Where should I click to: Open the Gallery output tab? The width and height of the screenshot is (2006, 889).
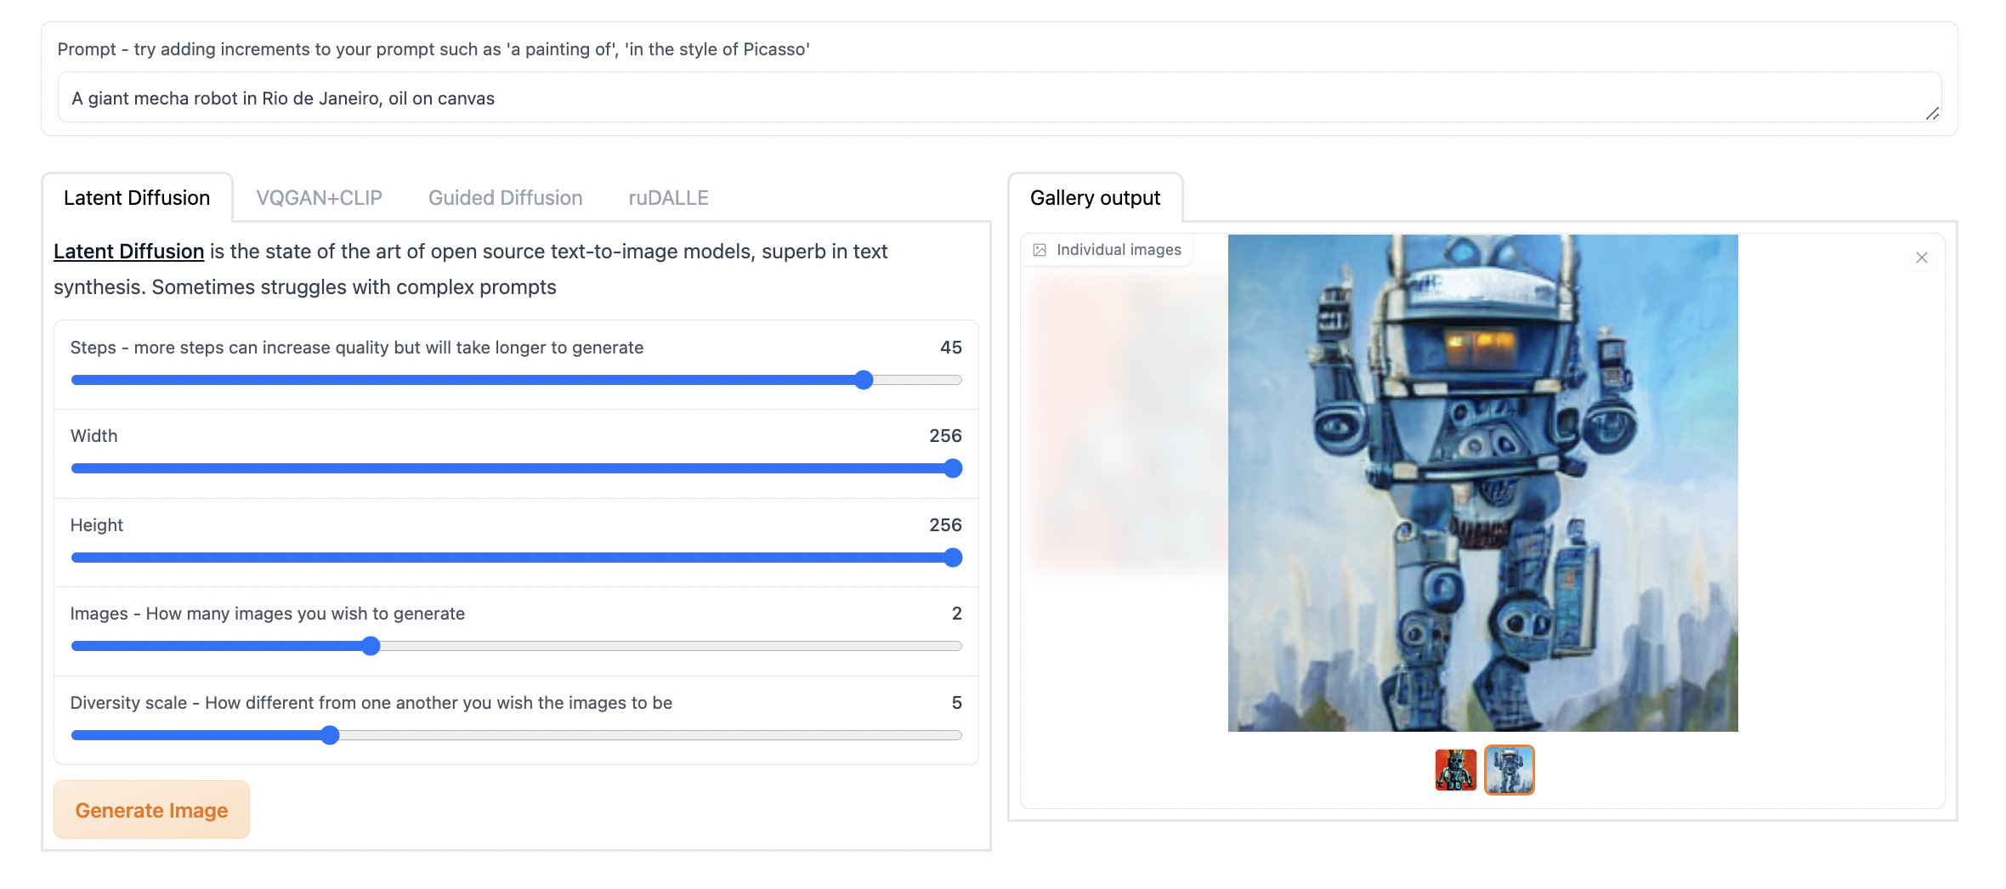click(1095, 198)
